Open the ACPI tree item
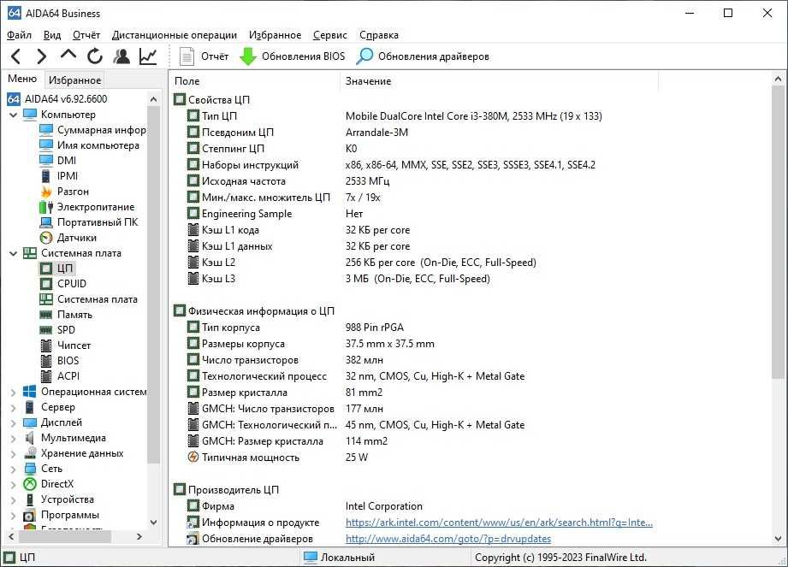The image size is (788, 567). 60,376
